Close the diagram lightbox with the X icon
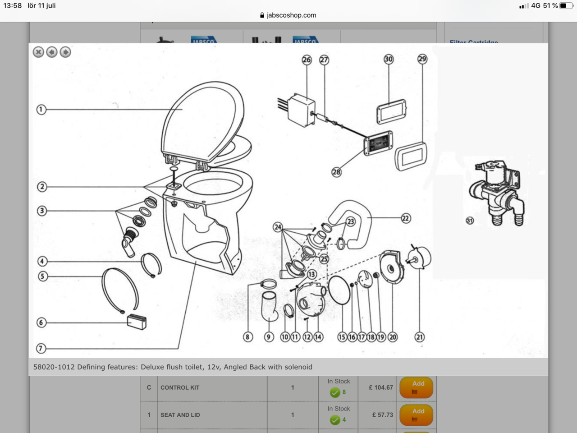Screen dimensions: 577x433 (38, 52)
